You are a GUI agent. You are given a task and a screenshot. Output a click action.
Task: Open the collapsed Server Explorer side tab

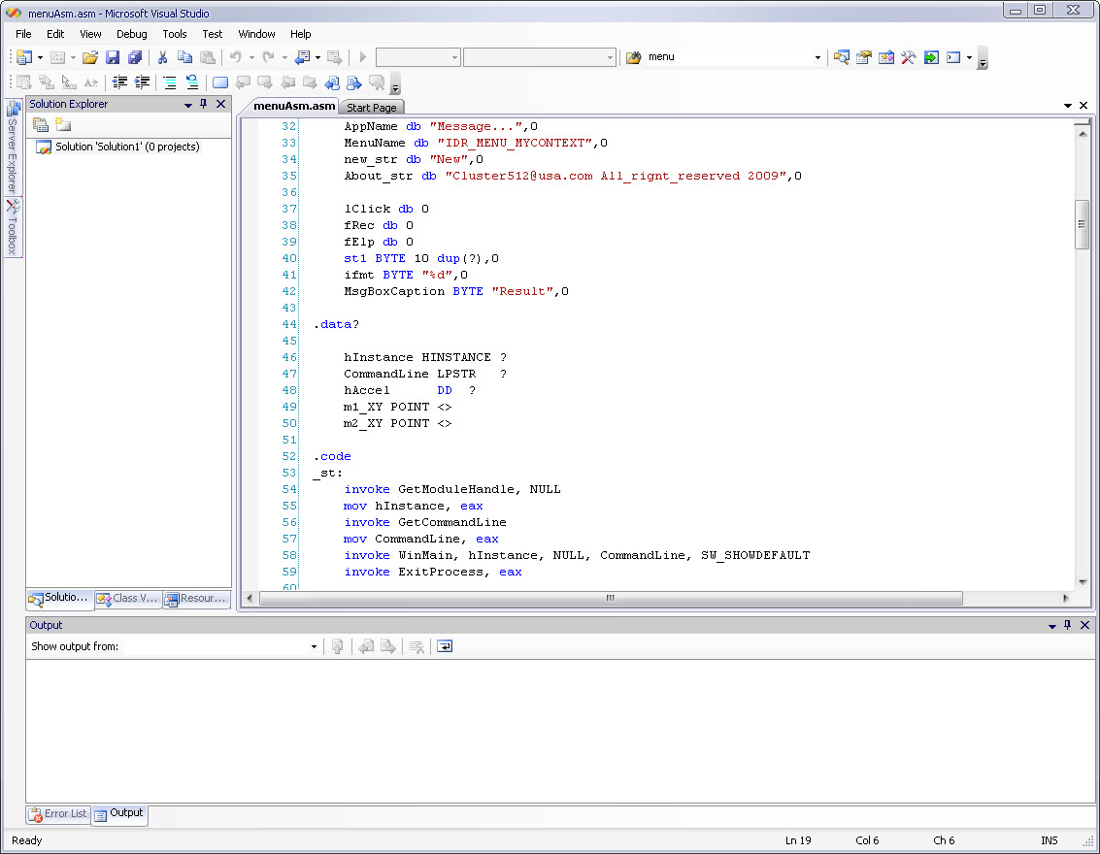tap(13, 147)
